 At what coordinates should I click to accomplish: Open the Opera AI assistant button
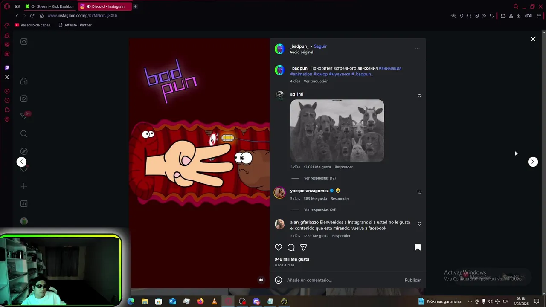tap(529, 16)
